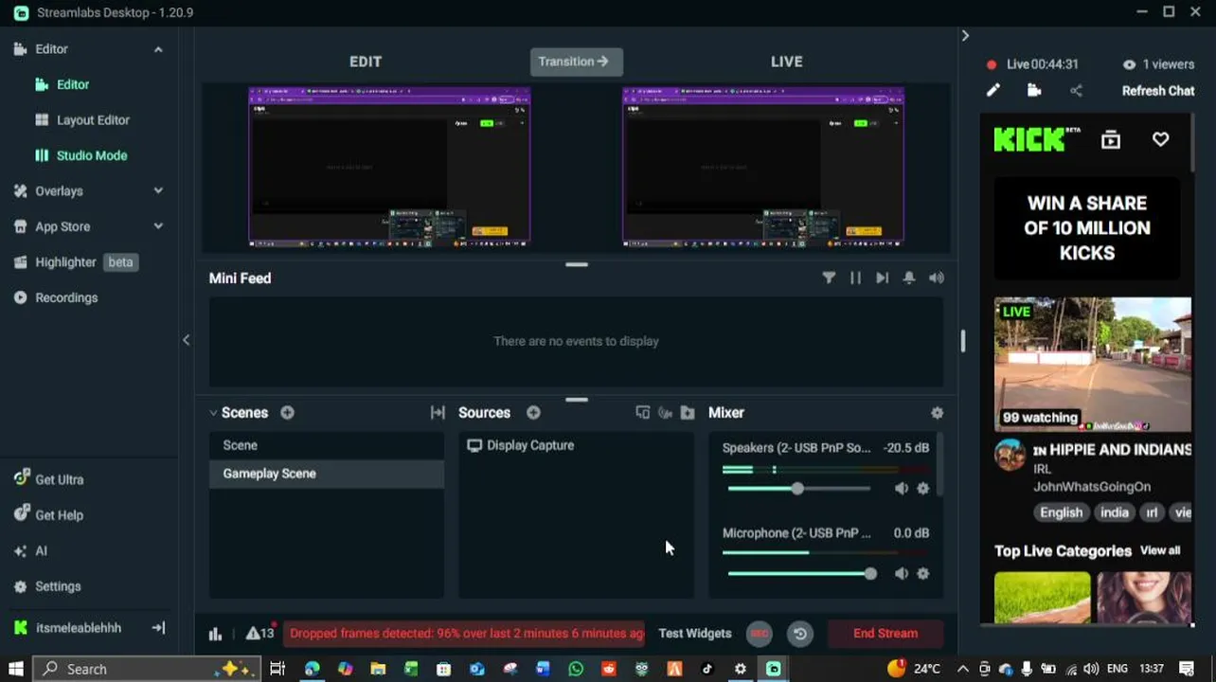Mute the Microphone audio source
Viewport: 1216px width, 682px height.
pos(901,574)
